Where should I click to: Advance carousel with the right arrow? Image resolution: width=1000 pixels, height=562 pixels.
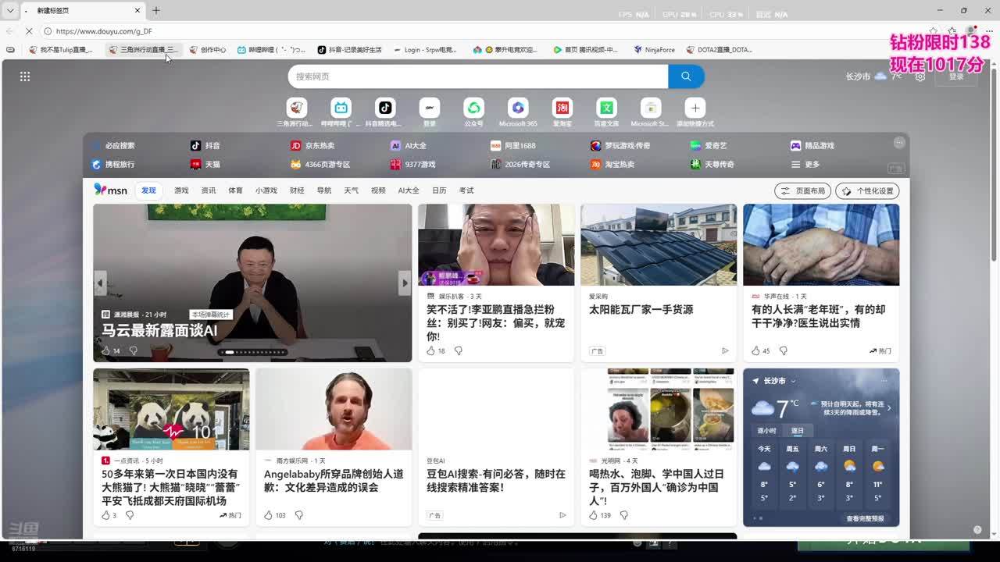[x=404, y=283]
